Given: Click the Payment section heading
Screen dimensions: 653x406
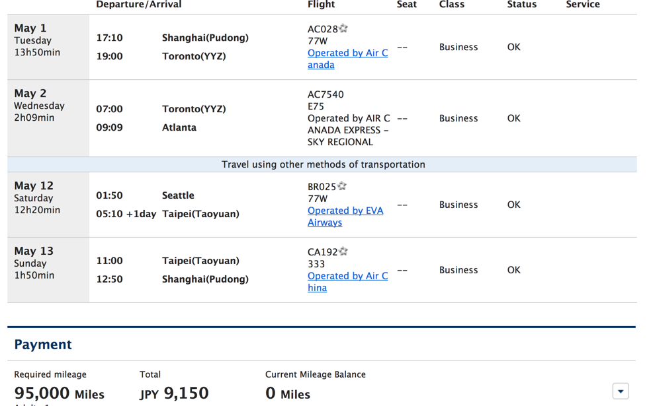Looking at the screenshot, I should click(43, 344).
